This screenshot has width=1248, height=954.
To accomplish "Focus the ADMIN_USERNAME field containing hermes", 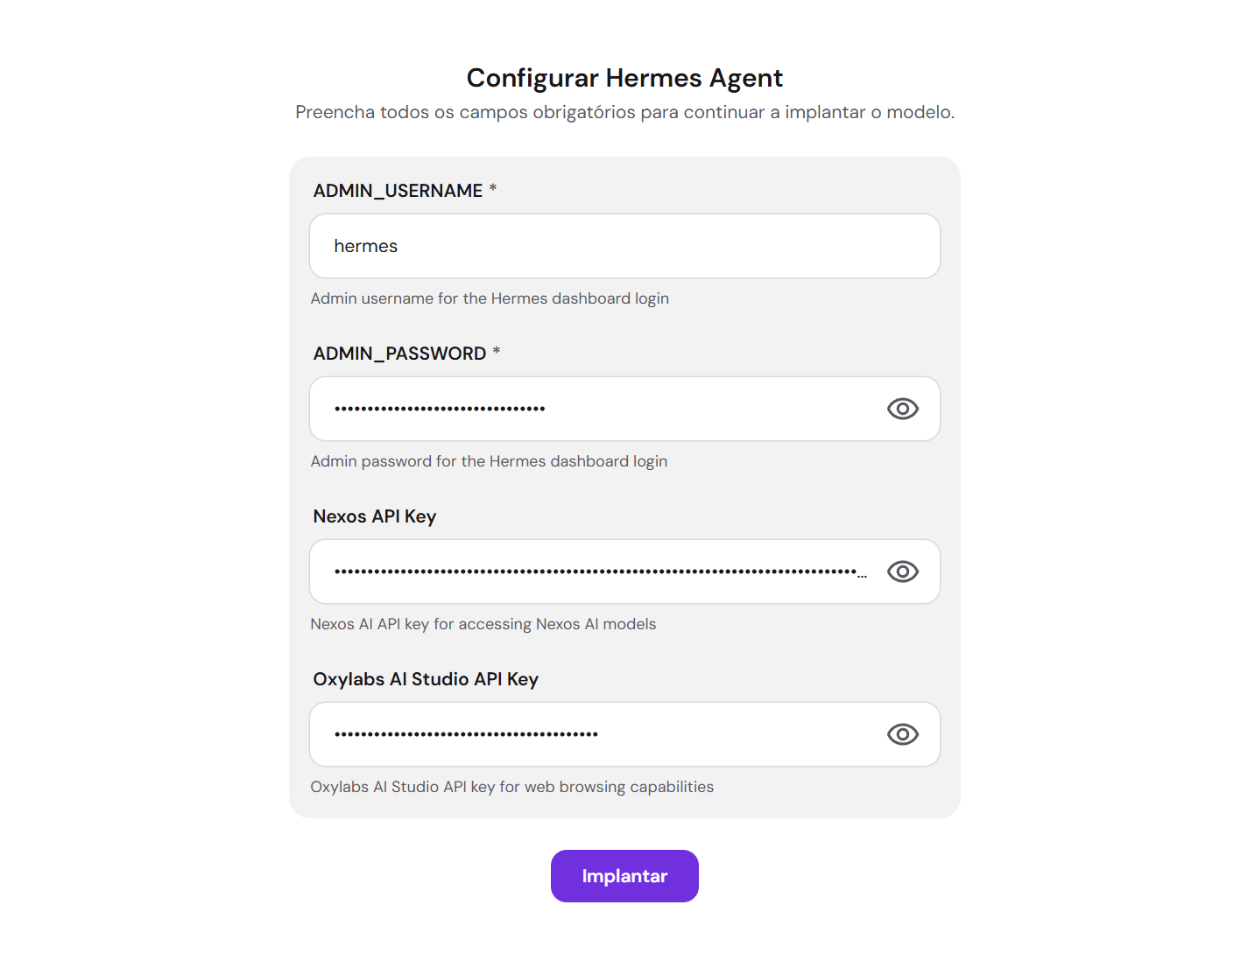I will [624, 246].
